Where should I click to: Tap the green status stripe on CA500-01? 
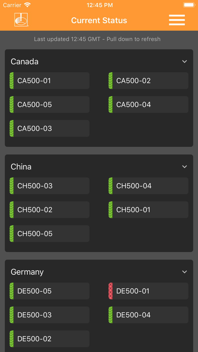[x=12, y=81]
